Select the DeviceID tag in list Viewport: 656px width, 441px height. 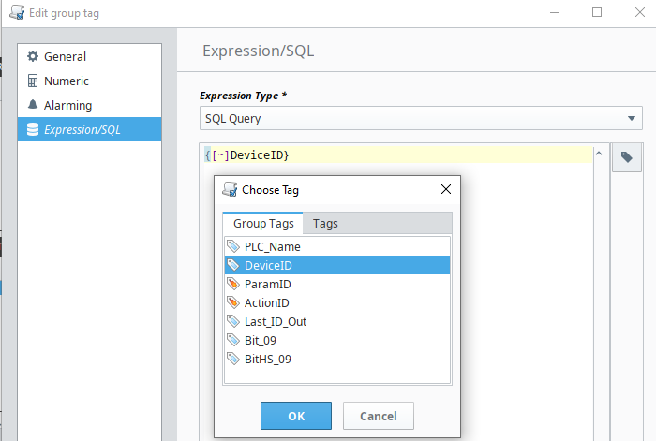268,266
